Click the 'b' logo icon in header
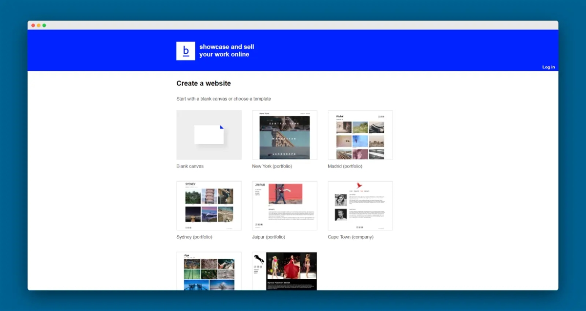586x311 pixels. point(186,51)
